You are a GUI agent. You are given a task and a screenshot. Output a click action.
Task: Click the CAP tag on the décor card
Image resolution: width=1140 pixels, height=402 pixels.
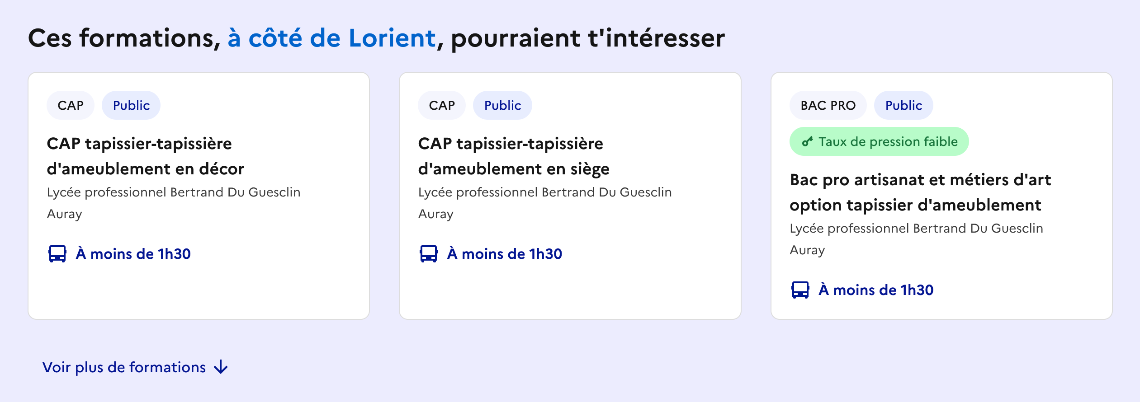71,106
